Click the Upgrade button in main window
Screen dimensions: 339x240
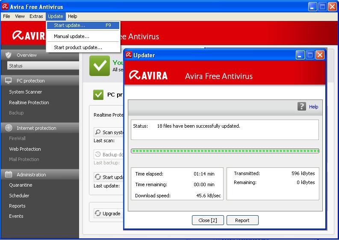(108, 214)
